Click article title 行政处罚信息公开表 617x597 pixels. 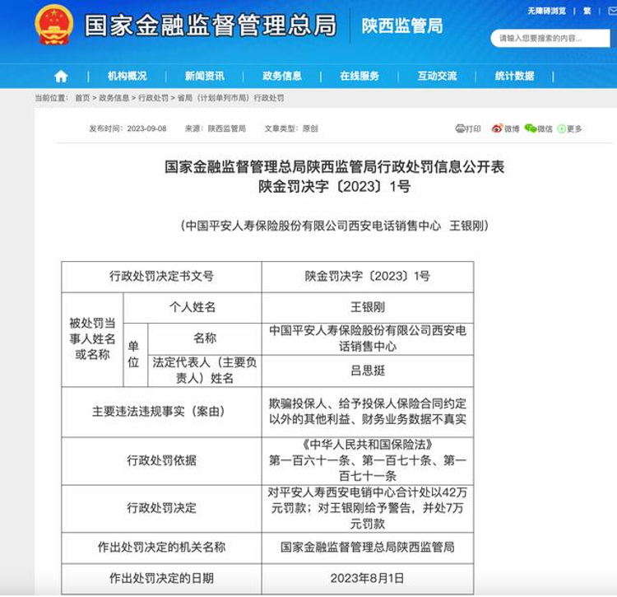pos(335,166)
